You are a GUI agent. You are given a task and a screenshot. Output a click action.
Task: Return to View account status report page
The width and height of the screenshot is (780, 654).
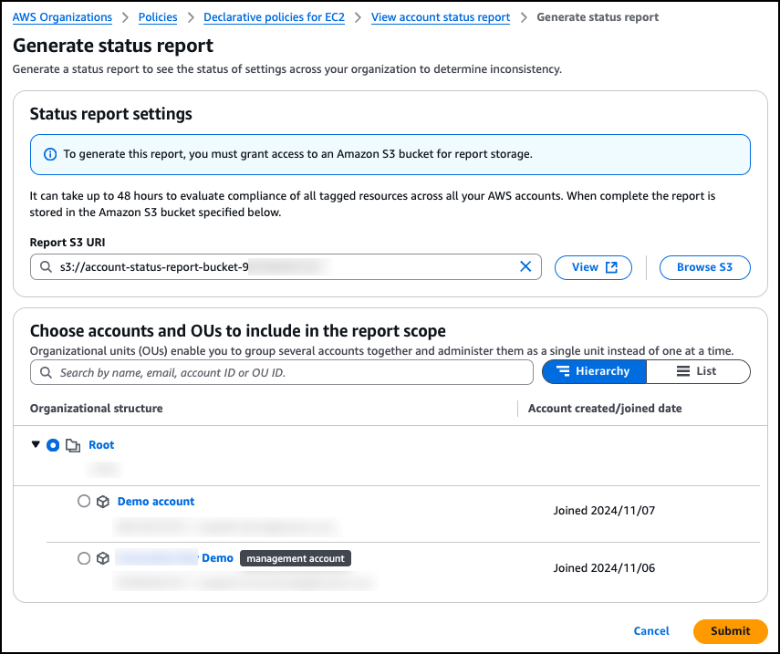pyautogui.click(x=441, y=17)
